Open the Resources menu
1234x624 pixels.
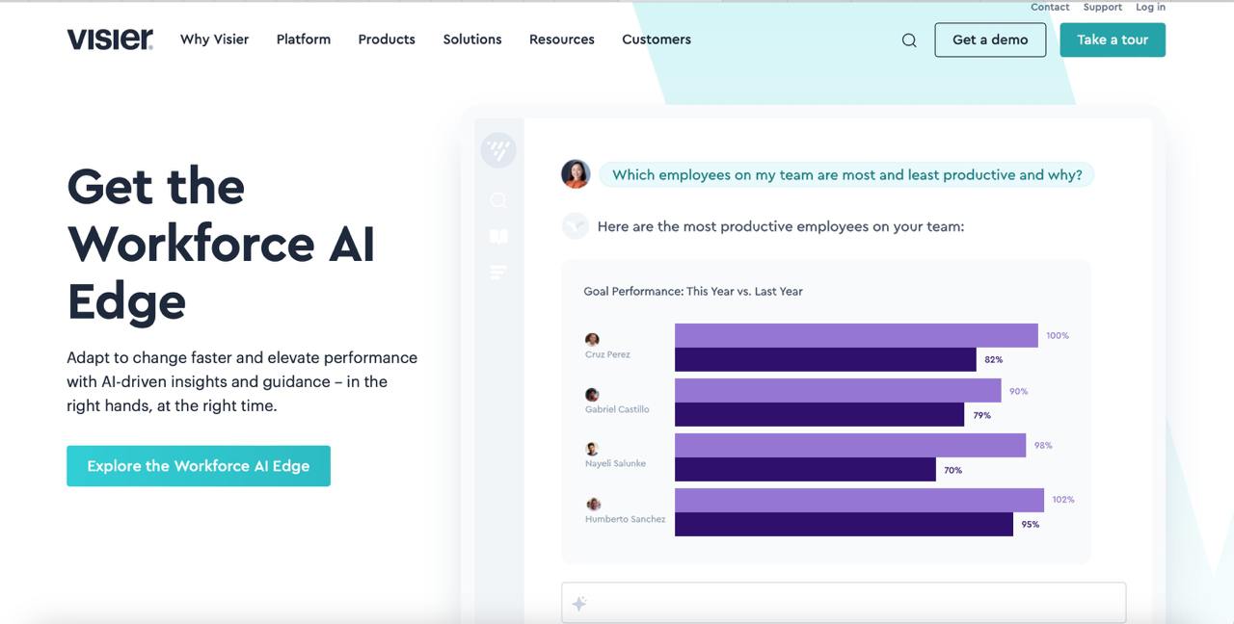click(562, 39)
